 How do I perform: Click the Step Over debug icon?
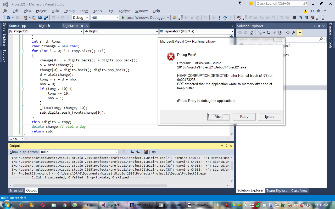coord(225,18)
